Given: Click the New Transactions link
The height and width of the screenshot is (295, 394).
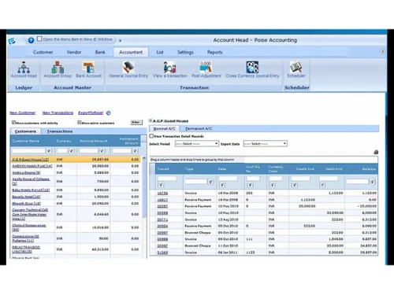Looking at the screenshot, I should click(x=58, y=112).
